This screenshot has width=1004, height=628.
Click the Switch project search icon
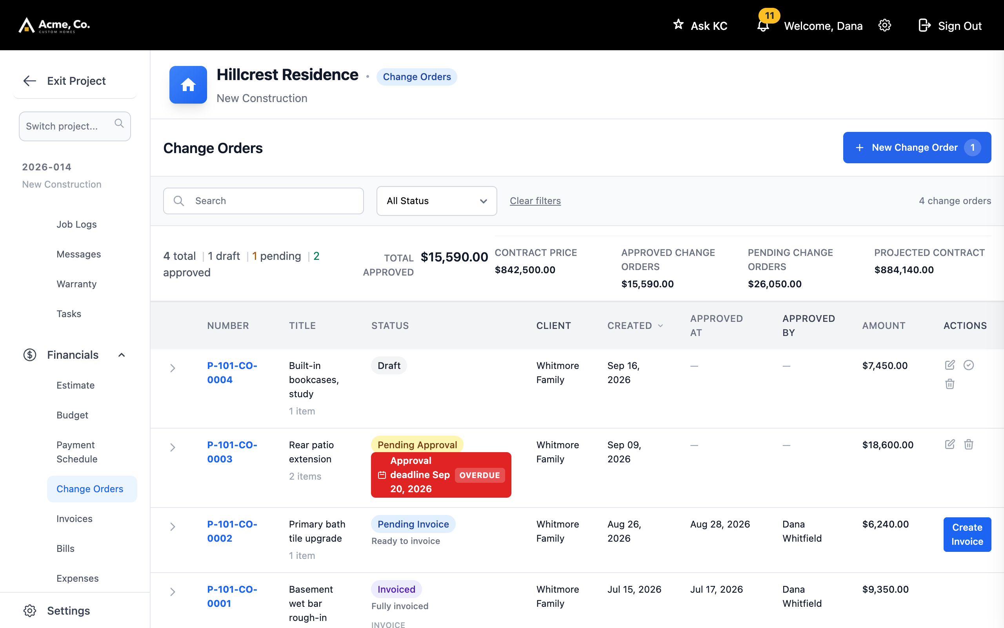tap(119, 123)
